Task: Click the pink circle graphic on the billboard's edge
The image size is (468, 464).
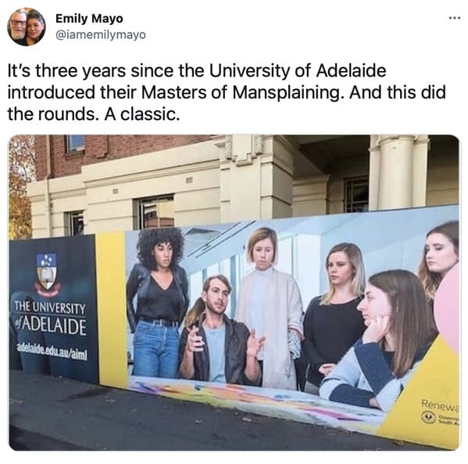Action: tap(446, 307)
